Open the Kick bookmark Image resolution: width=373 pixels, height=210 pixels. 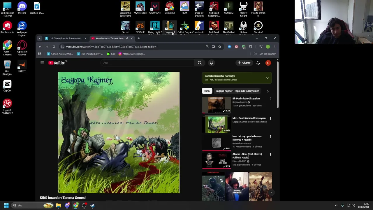(x=111, y=54)
